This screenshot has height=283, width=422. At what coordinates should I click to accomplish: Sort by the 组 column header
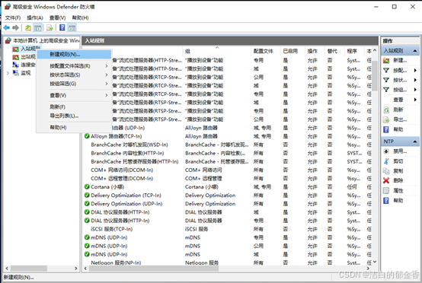217,51
